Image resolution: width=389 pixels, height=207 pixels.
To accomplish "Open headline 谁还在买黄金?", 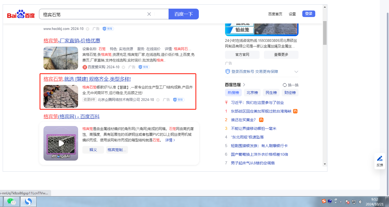I will pos(243,120).
